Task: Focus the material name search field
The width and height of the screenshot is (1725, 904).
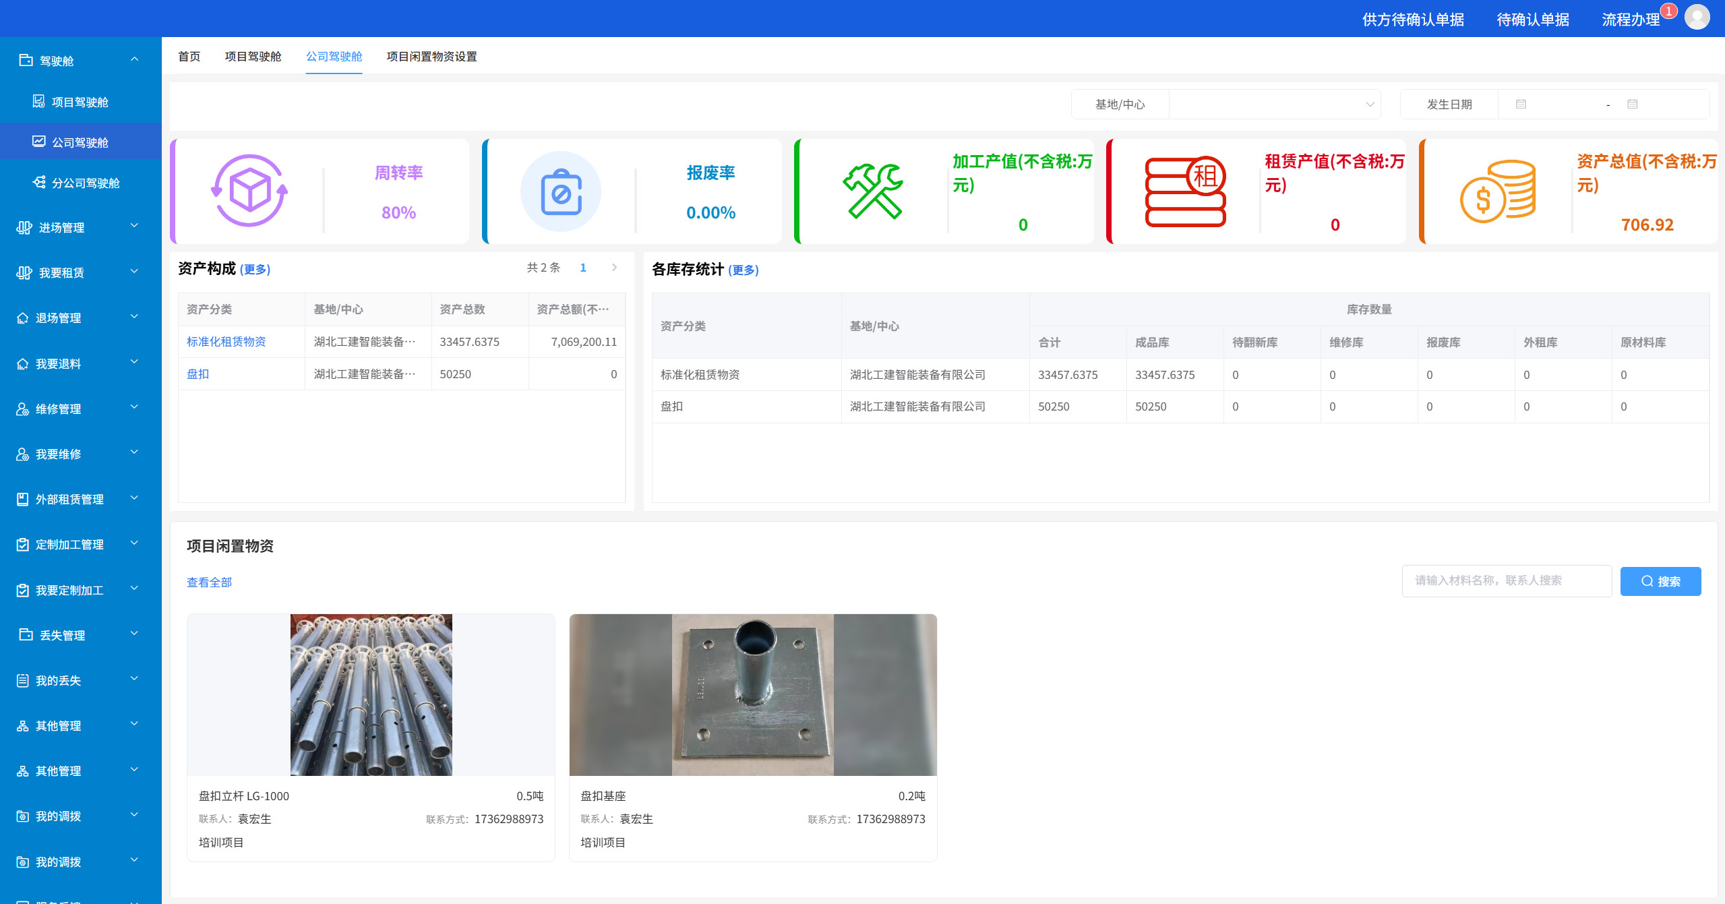Action: click(1507, 581)
